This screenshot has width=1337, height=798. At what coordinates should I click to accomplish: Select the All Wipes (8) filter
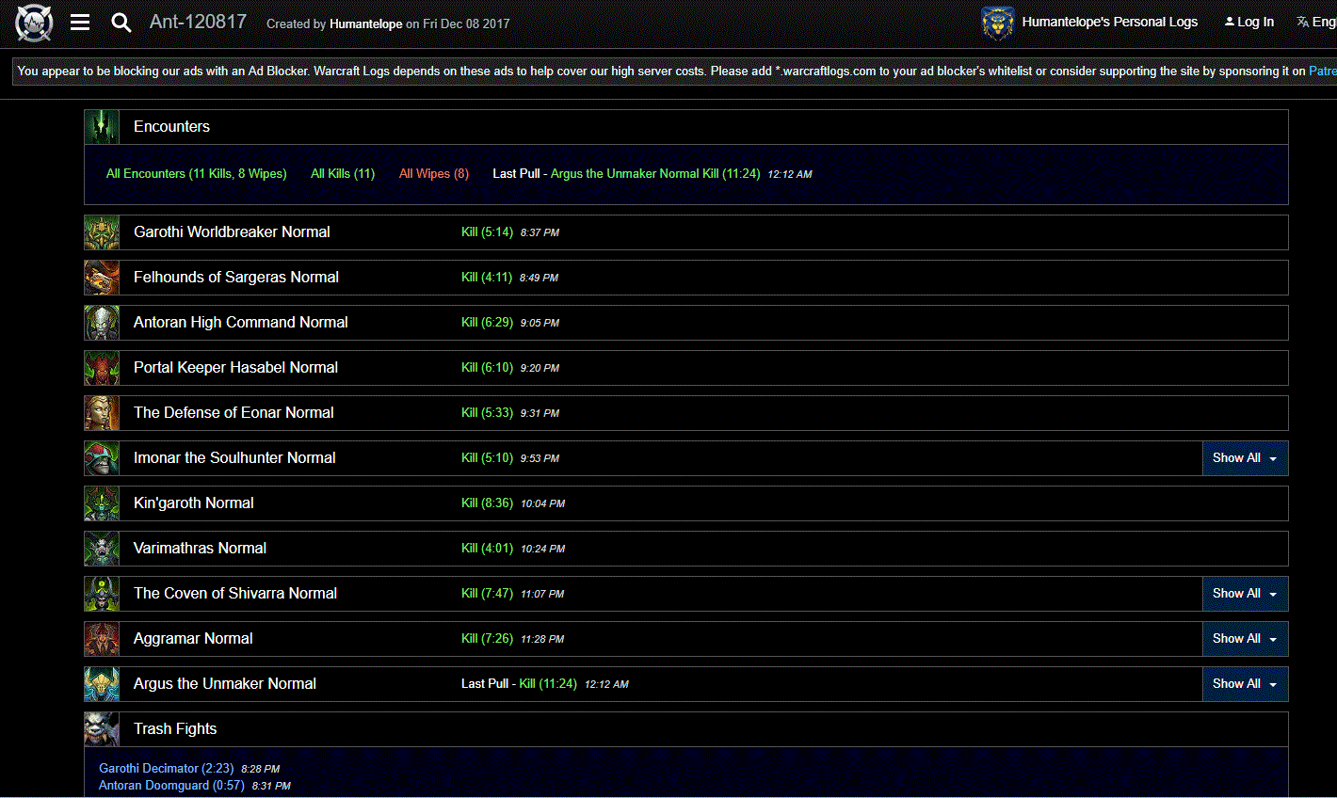coord(433,174)
